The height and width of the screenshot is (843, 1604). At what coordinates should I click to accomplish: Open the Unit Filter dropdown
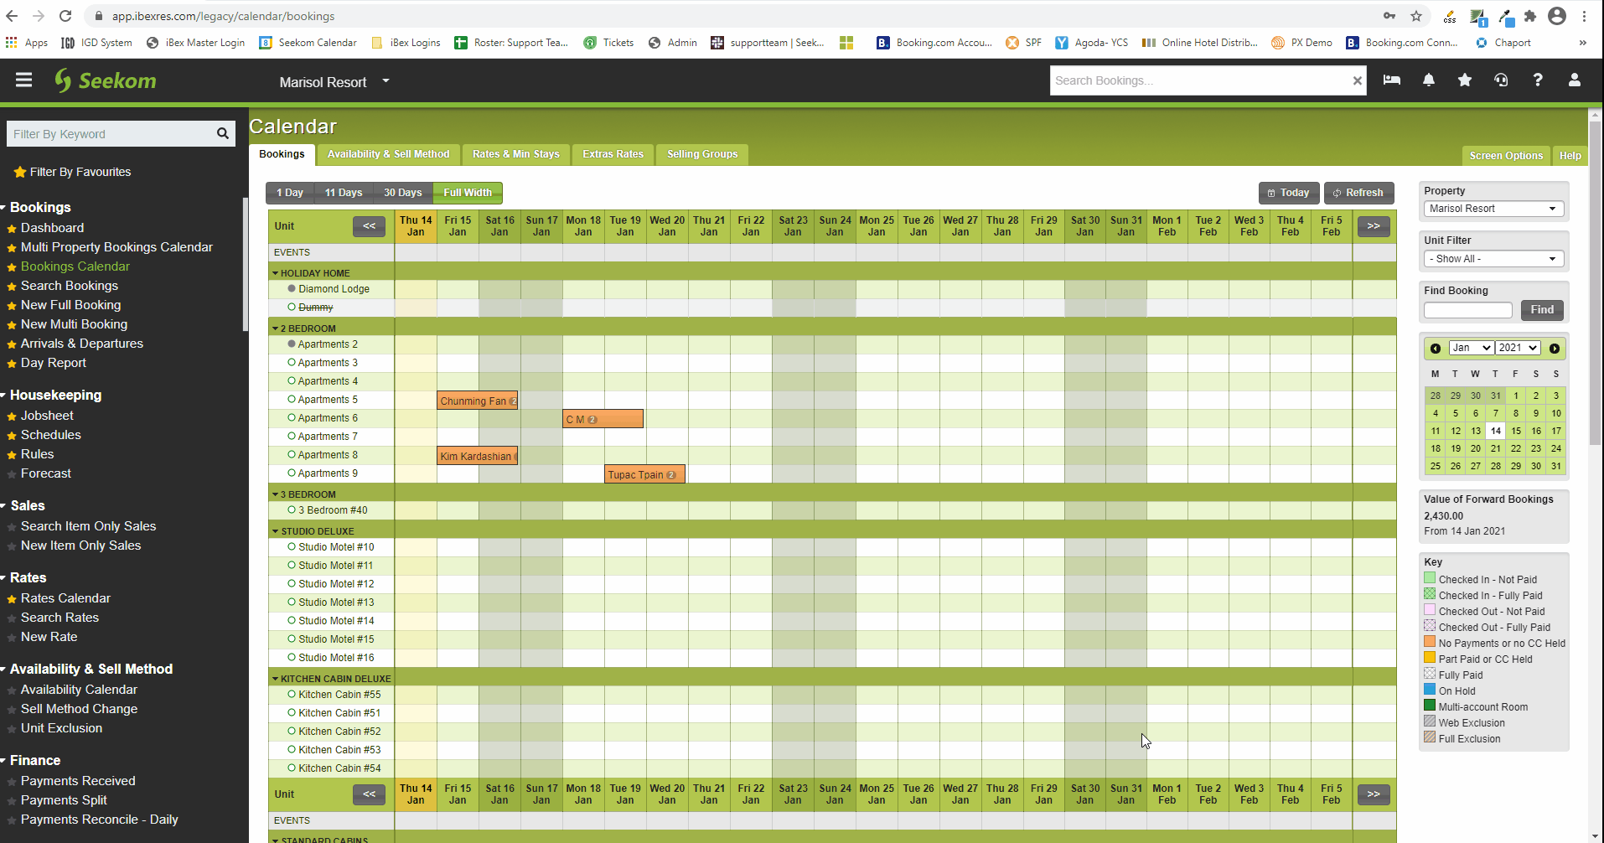coord(1493,259)
